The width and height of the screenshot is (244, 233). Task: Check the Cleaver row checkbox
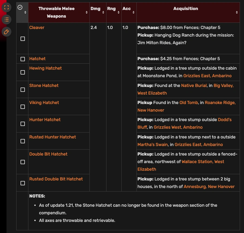tap(23, 39)
